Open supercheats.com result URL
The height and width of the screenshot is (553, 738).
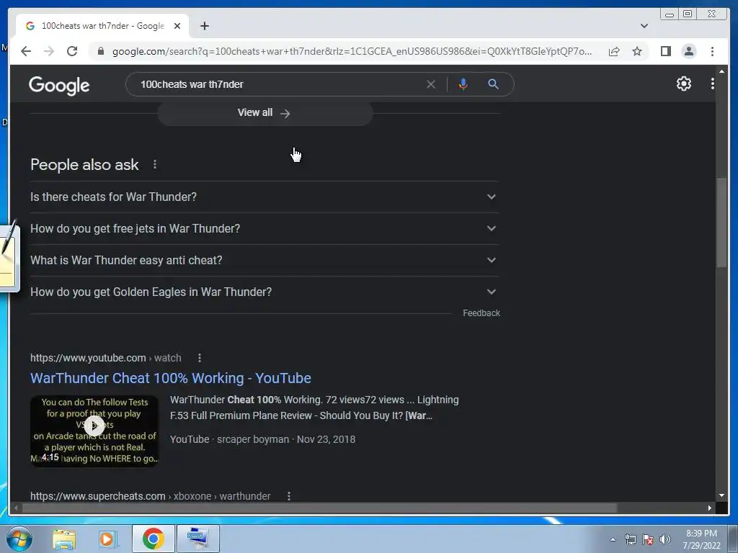coord(150,496)
